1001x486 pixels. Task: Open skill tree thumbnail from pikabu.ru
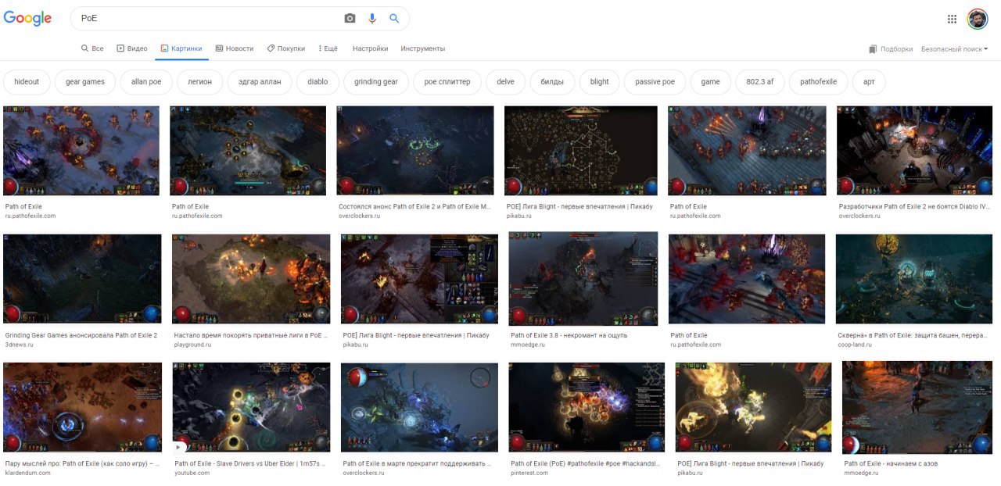(582, 151)
